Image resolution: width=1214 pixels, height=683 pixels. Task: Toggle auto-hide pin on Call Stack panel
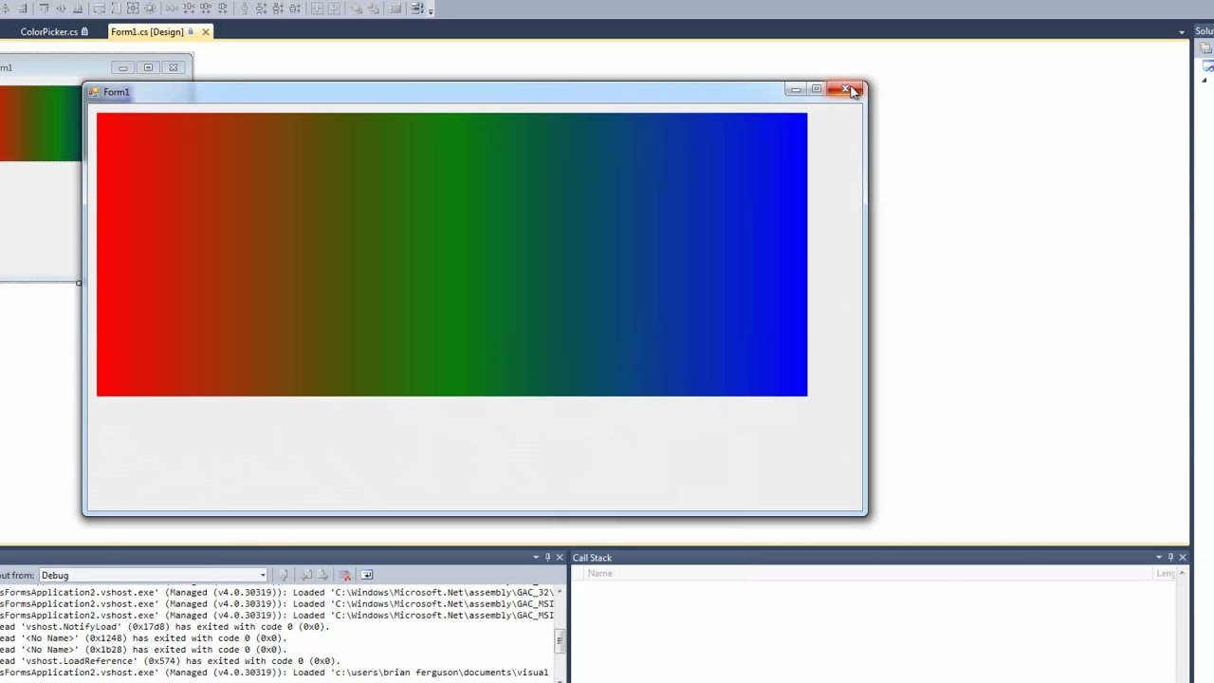click(1170, 557)
